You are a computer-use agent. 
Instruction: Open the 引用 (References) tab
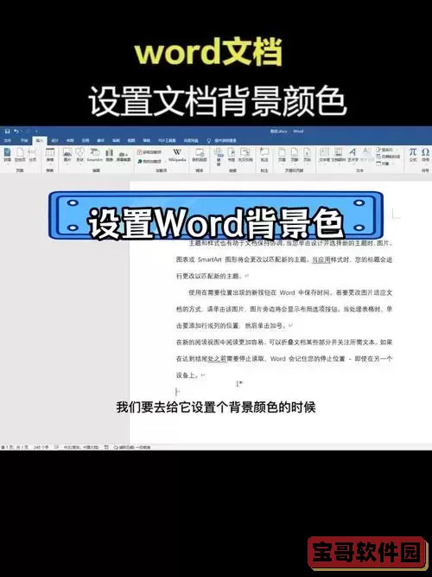[86, 140]
